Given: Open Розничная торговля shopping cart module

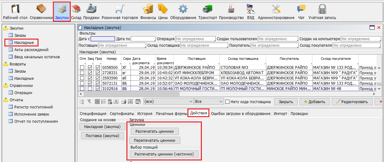Looking at the screenshot, I should click(120, 12).
